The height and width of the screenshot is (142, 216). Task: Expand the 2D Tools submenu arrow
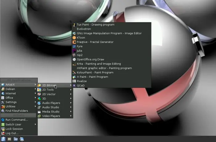[x=71, y=90]
